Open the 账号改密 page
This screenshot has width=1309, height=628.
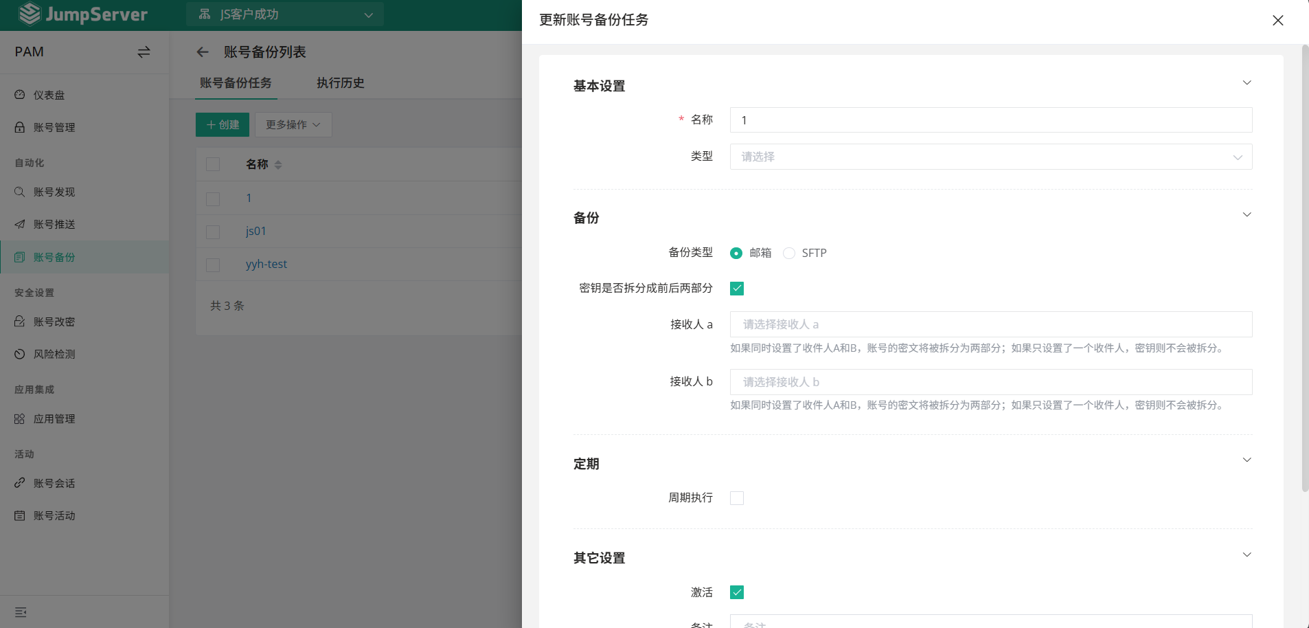pyautogui.click(x=55, y=322)
